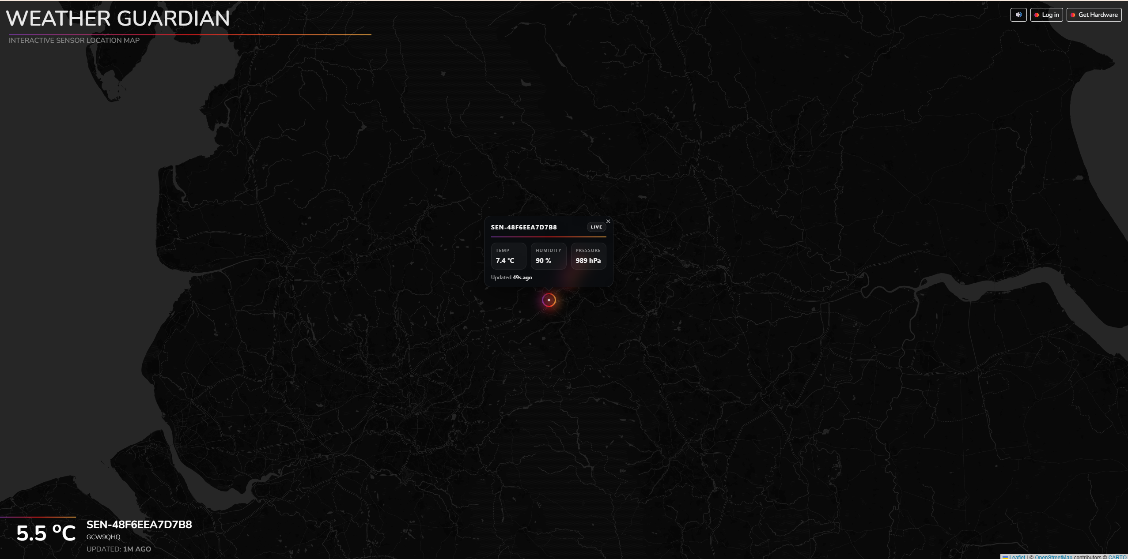Image resolution: width=1128 pixels, height=559 pixels.
Task: Click the GCW9QHQ location code
Action: tap(103, 537)
